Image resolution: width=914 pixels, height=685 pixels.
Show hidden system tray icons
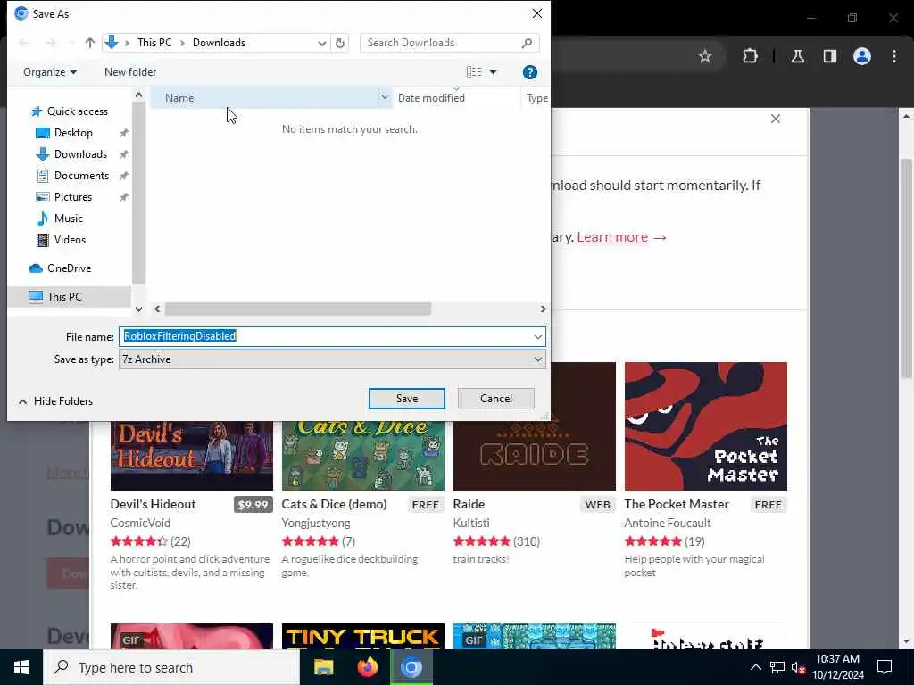pyautogui.click(x=755, y=667)
